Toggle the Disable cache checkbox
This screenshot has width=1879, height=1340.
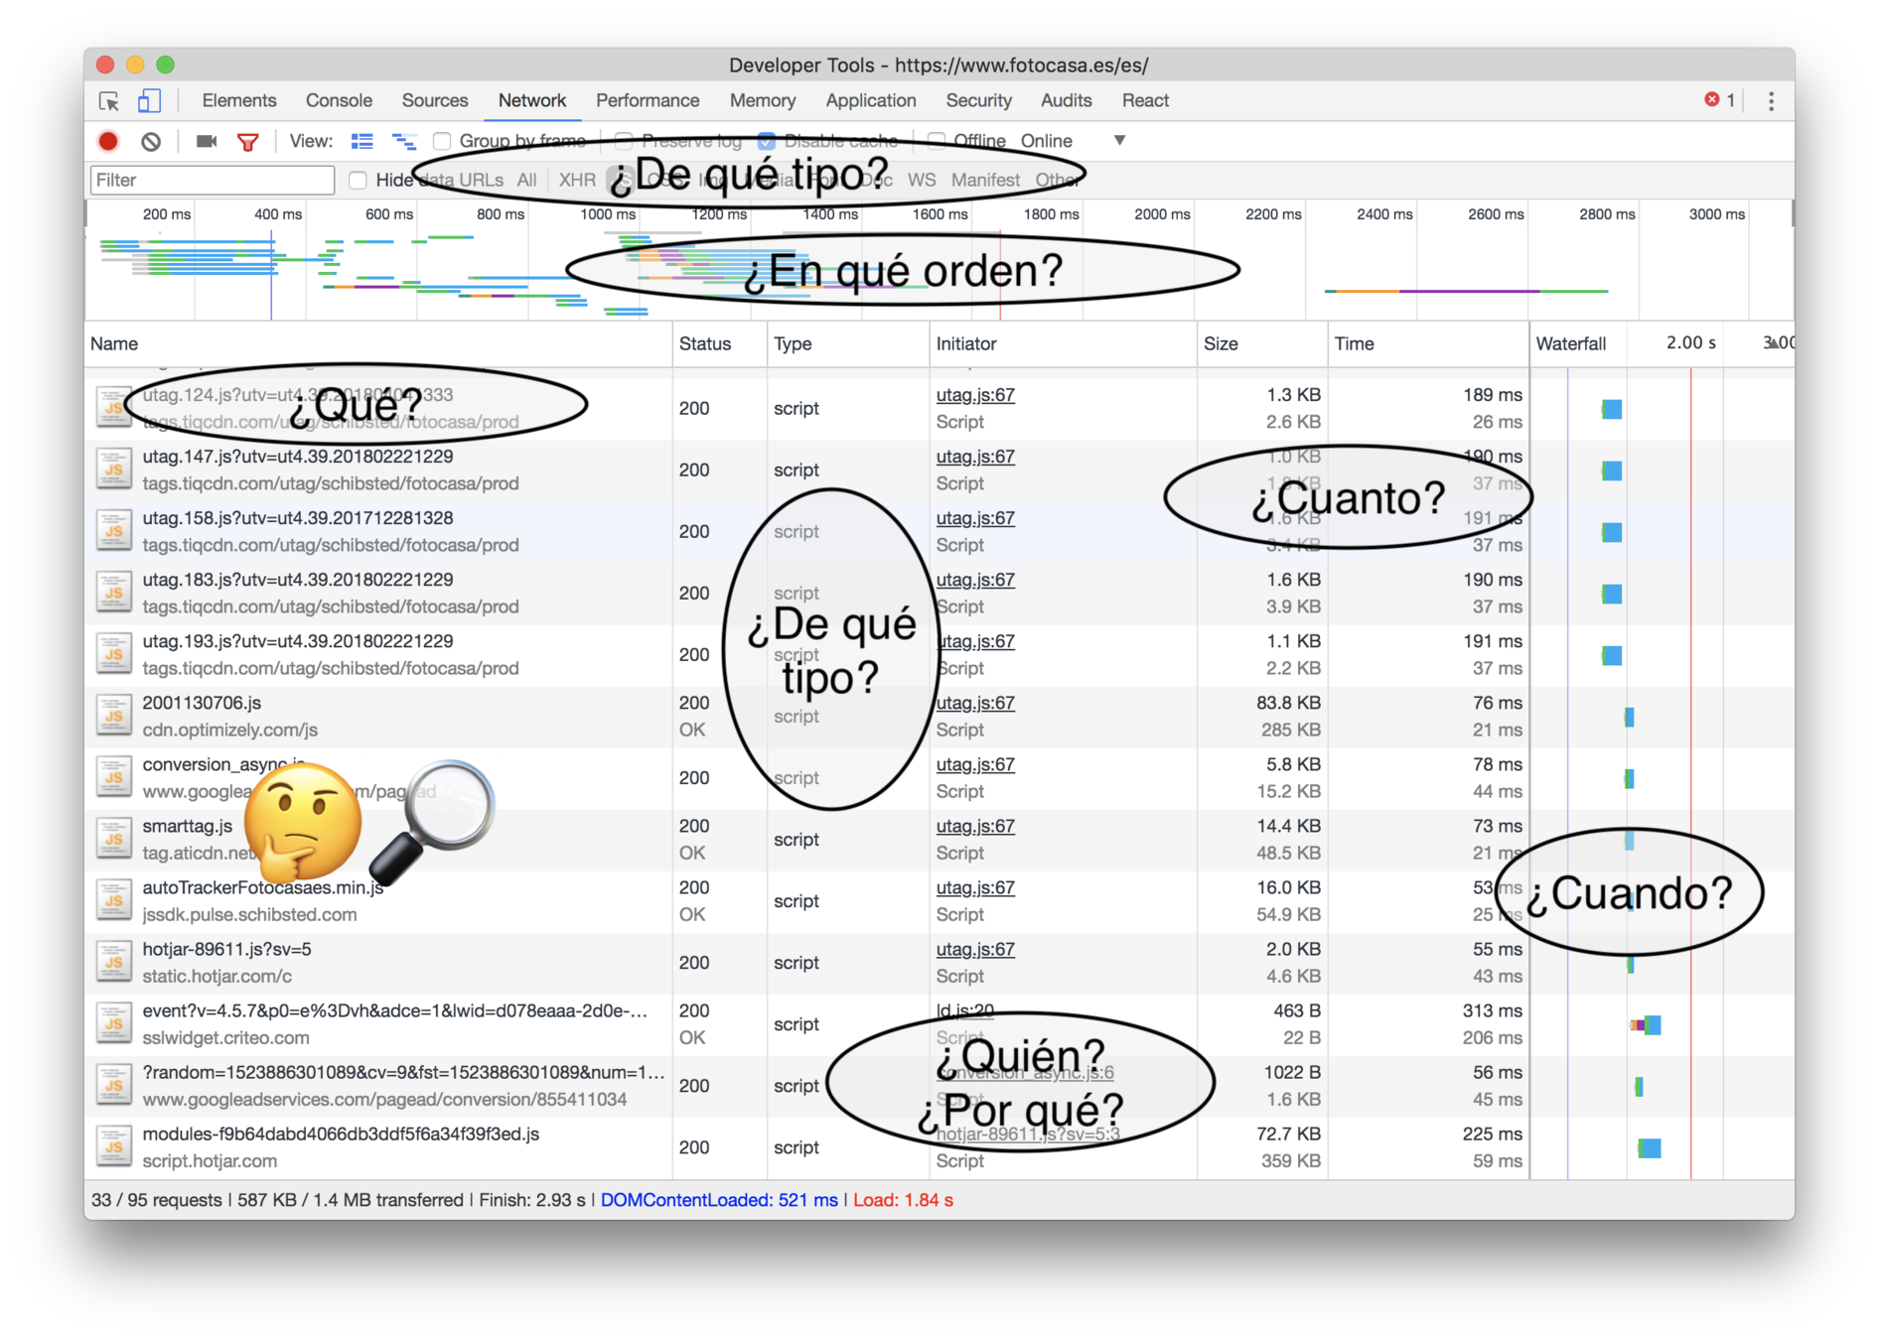[x=766, y=141]
